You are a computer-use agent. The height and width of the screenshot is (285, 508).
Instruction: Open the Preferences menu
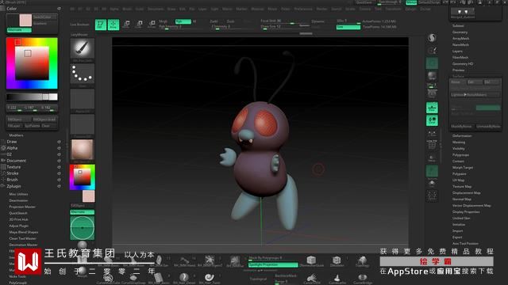click(x=303, y=9)
